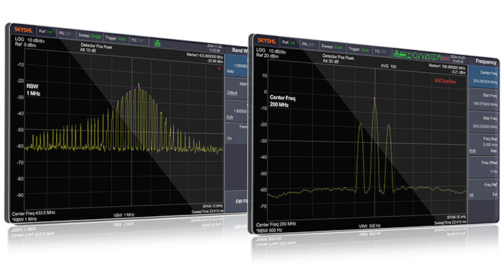This screenshot has height=274, width=504.
Task: Select the marker 1 on the 200 MHz peak
Action: point(374,100)
